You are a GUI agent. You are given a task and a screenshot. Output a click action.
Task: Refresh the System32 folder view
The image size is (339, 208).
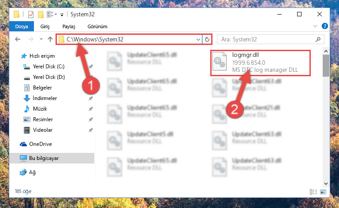207,39
